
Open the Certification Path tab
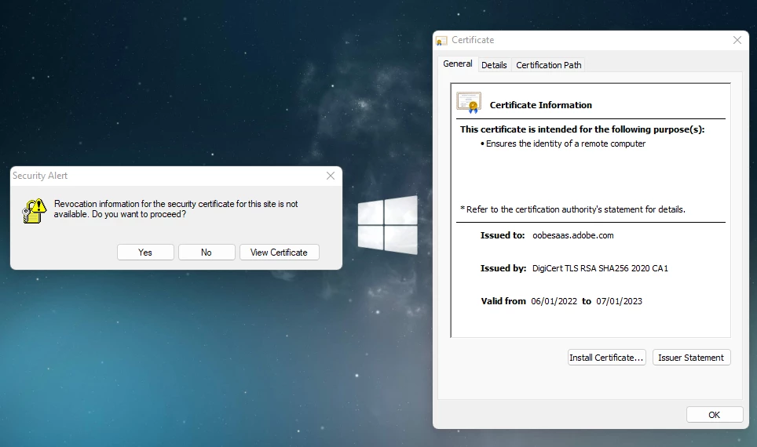(x=548, y=65)
